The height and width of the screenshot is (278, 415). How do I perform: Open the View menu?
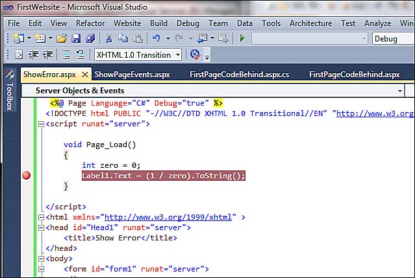click(x=58, y=23)
